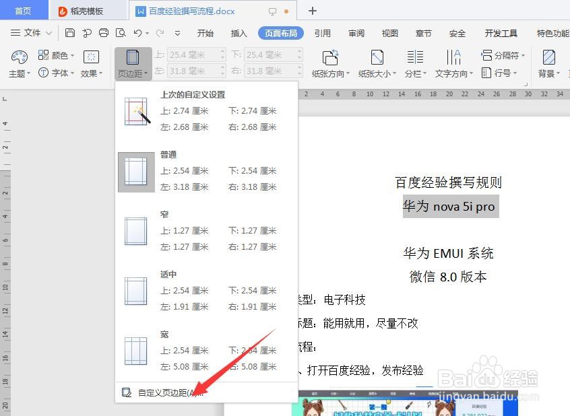
Task: Click the text 打开百度经验，发布经验
Action: click(x=365, y=370)
